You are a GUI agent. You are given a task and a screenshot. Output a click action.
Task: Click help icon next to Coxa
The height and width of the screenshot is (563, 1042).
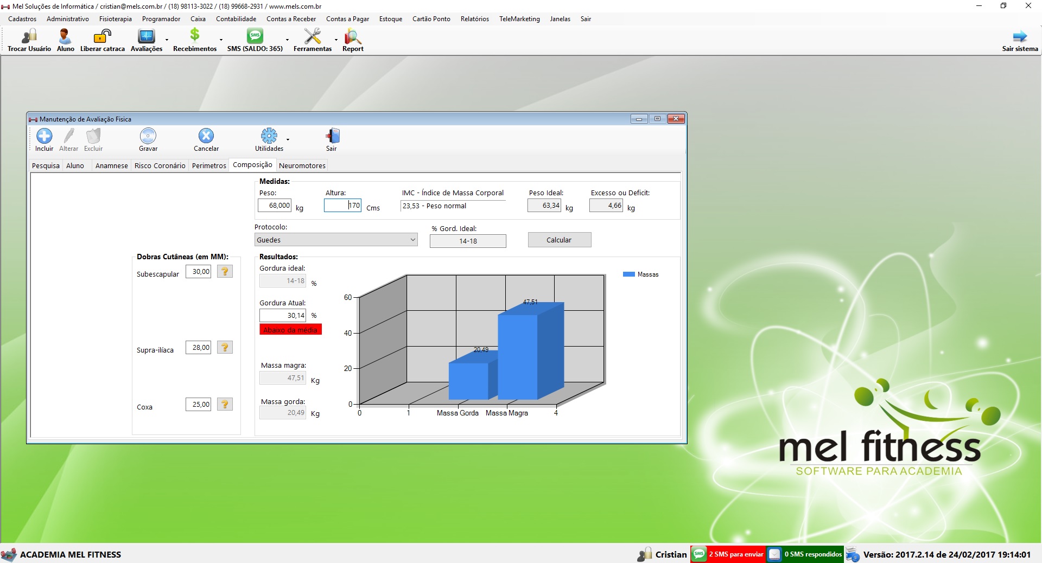[225, 404]
